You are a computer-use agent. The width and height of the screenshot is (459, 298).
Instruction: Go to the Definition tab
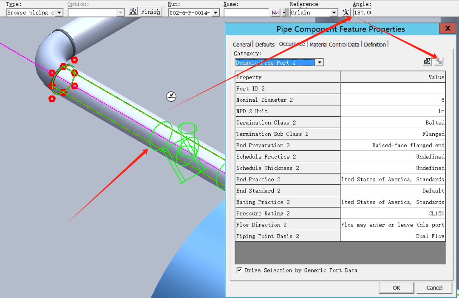(x=375, y=45)
